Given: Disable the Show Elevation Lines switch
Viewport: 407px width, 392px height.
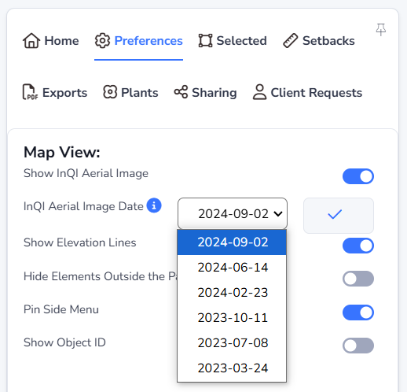Looking at the screenshot, I should pyautogui.click(x=358, y=246).
